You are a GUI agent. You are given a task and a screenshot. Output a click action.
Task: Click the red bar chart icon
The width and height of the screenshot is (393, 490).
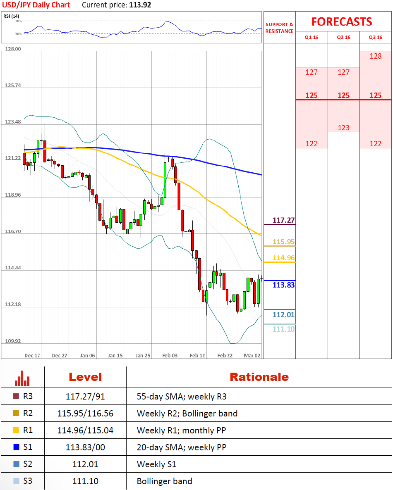coord(22,378)
